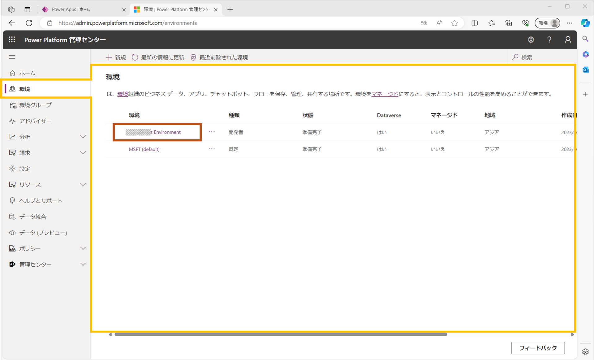Expand the 管理センター section chevron

(83, 265)
